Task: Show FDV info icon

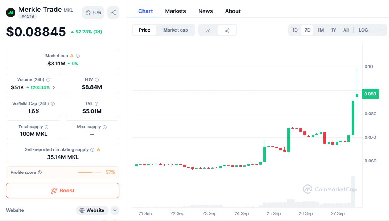Action: coord(97,80)
